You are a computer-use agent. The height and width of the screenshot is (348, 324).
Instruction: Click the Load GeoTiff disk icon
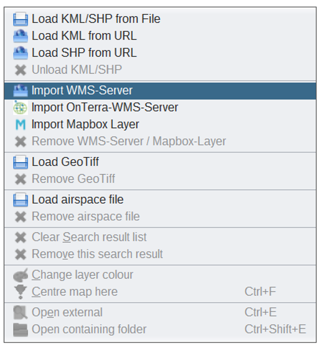pyautogui.click(x=20, y=162)
